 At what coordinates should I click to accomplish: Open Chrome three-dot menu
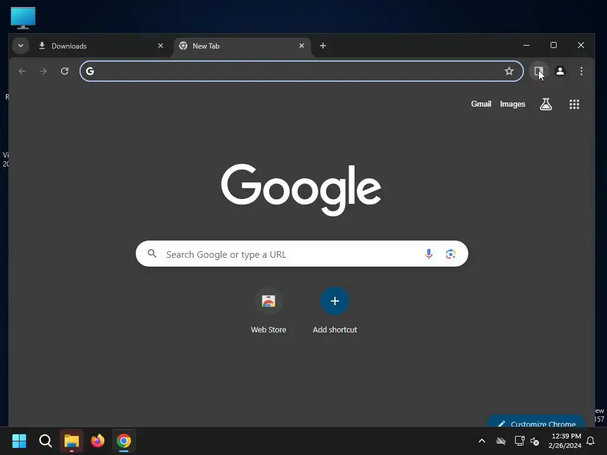[x=582, y=71]
